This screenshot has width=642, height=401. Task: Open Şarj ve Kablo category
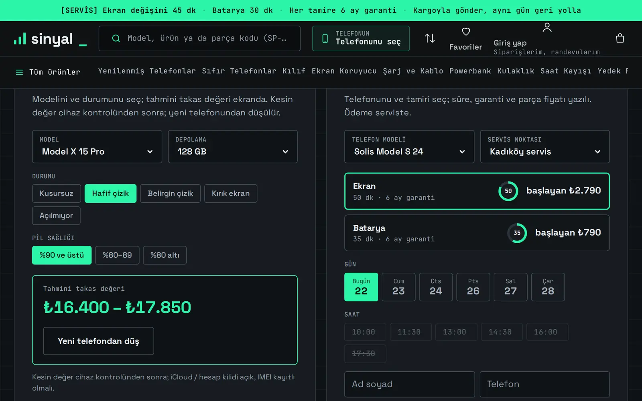pyautogui.click(x=413, y=71)
